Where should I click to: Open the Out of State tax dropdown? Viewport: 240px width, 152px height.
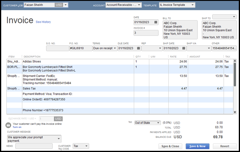[158, 123]
